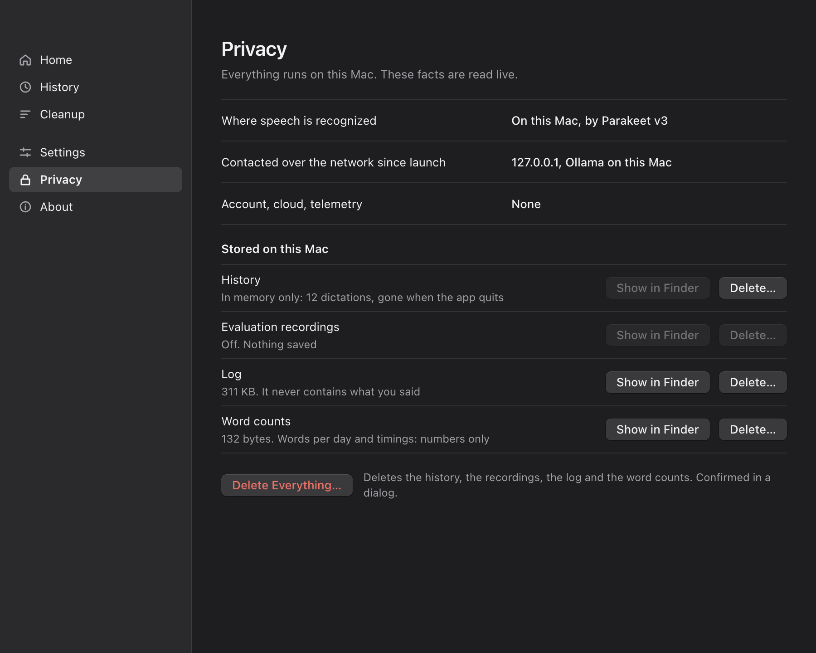The height and width of the screenshot is (653, 816).
Task: Go to History in the sidebar
Action: (59, 87)
